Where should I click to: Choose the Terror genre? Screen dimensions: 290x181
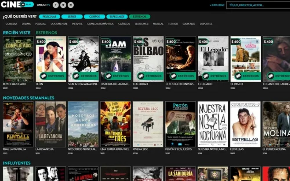pyautogui.click(x=173, y=24)
